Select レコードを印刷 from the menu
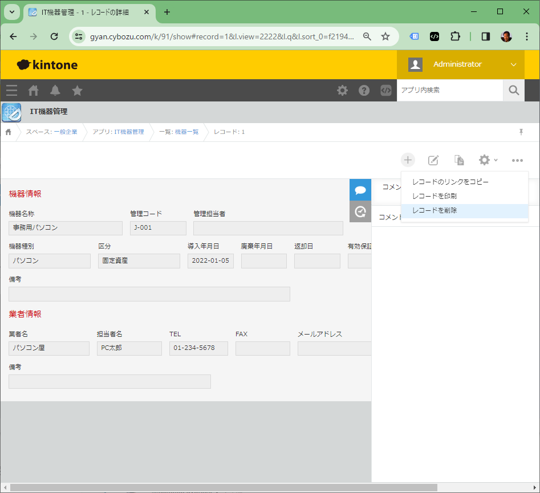Viewport: 540px width, 493px height. click(435, 196)
